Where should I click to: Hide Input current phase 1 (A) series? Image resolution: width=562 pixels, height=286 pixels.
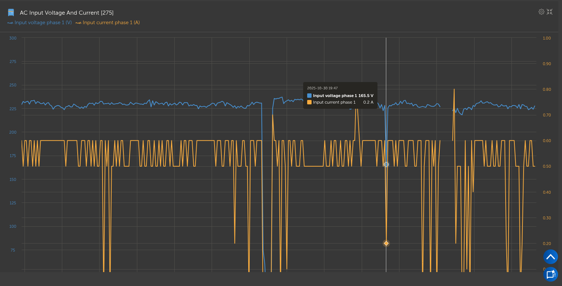(x=111, y=23)
